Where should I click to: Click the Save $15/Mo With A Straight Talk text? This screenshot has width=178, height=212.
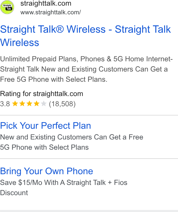(x=53, y=183)
